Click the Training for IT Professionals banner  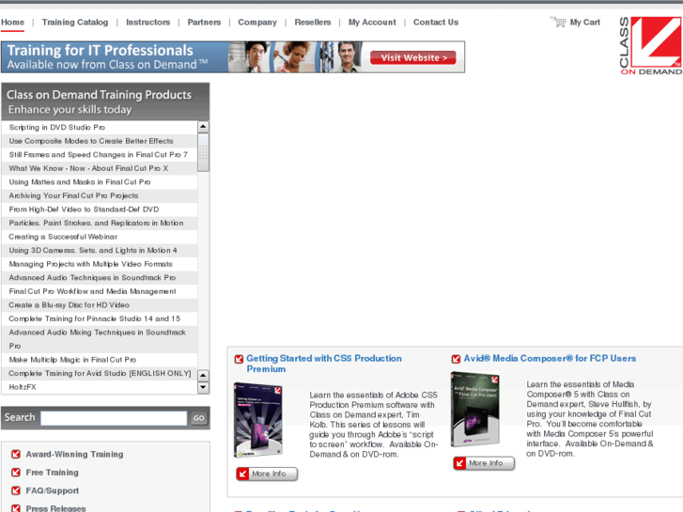pyautogui.click(x=233, y=57)
